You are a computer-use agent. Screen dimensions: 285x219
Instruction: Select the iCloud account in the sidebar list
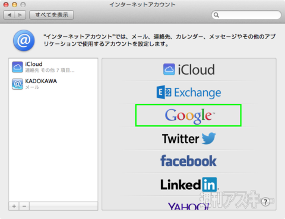click(x=53, y=67)
